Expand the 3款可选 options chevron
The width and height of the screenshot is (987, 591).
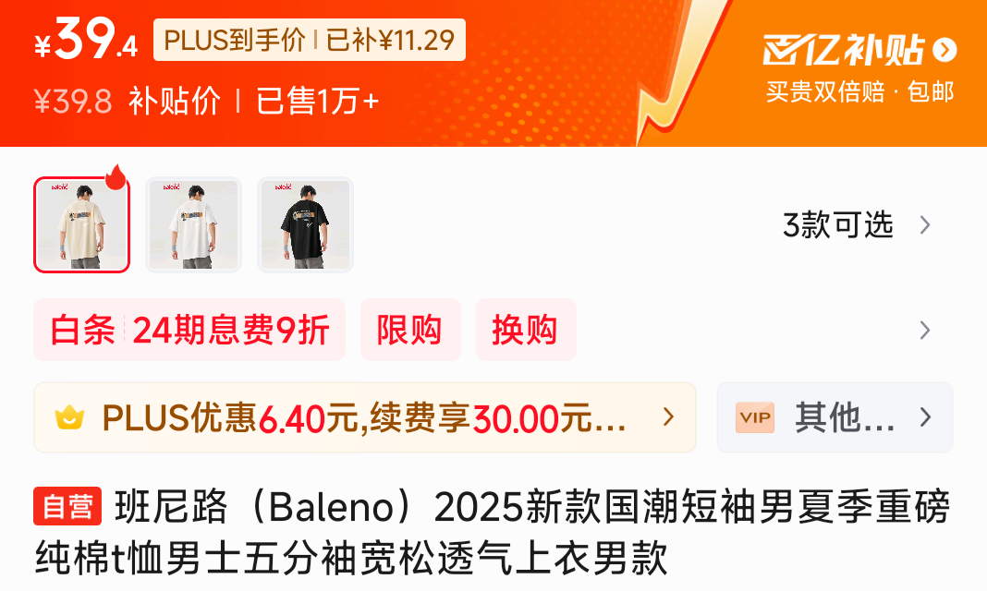pos(925,225)
